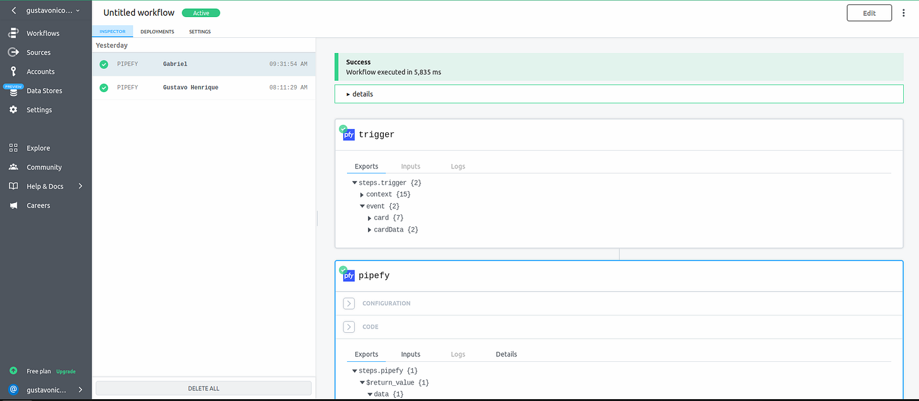Viewport: 919px width, 401px height.
Task: Expand the cardData {2} node
Action: coord(370,230)
